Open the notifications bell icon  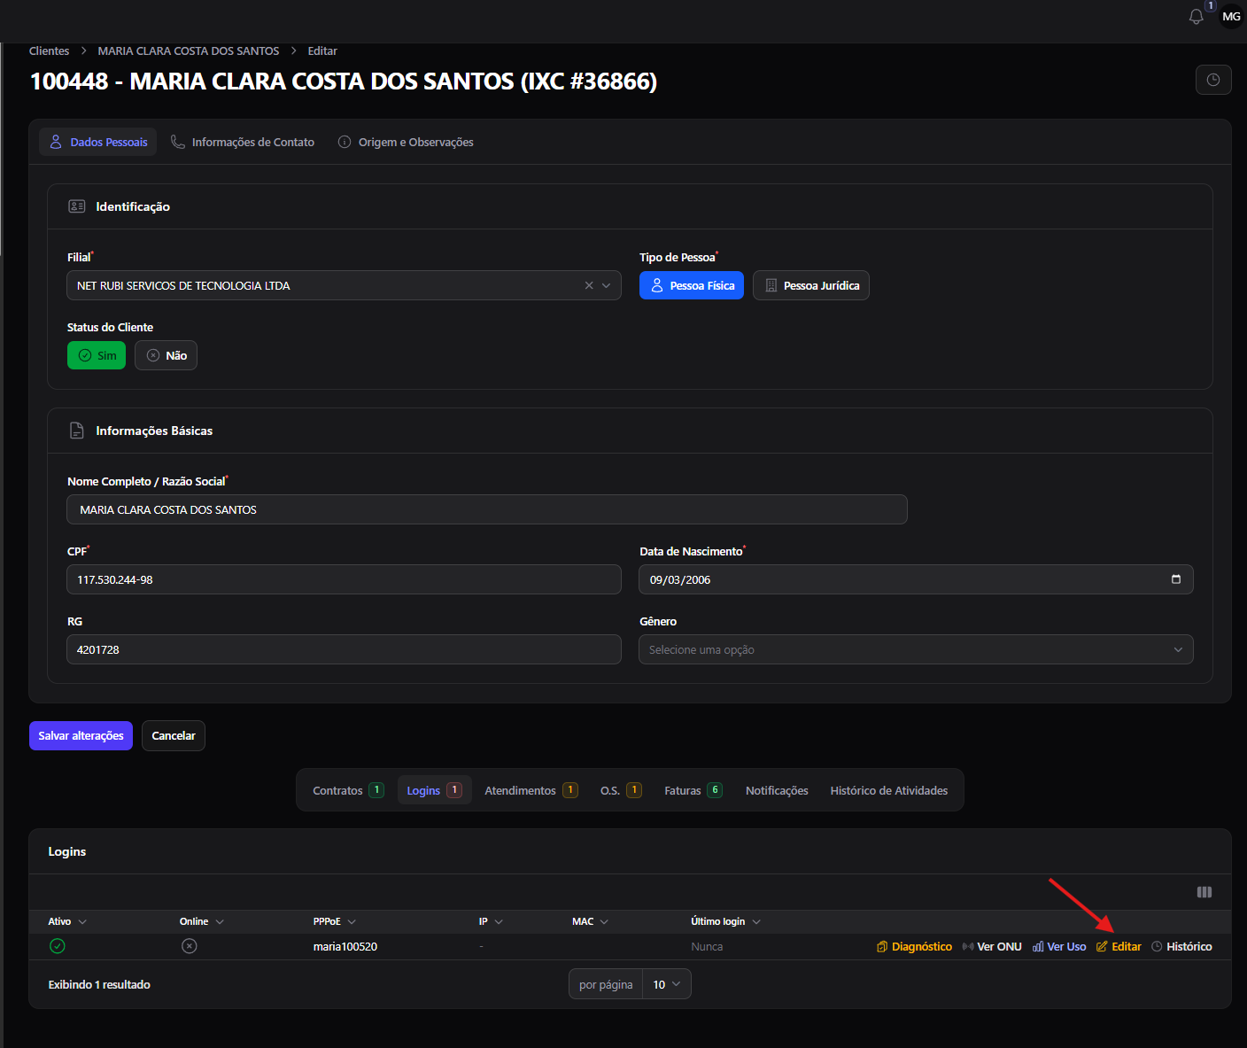coord(1197,17)
